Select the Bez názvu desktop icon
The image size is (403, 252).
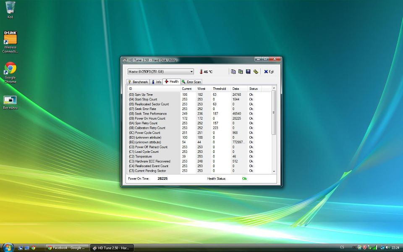point(10,102)
